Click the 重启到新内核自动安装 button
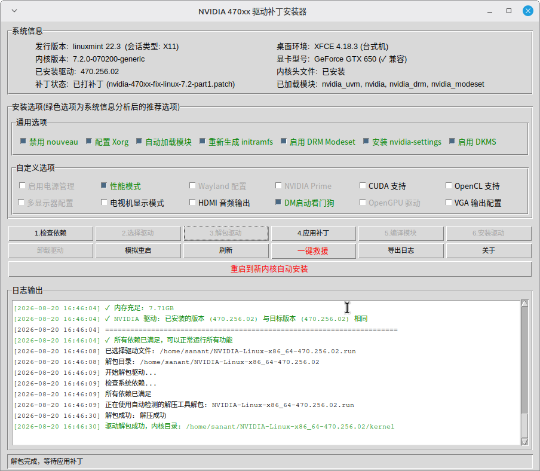 pyautogui.click(x=269, y=269)
